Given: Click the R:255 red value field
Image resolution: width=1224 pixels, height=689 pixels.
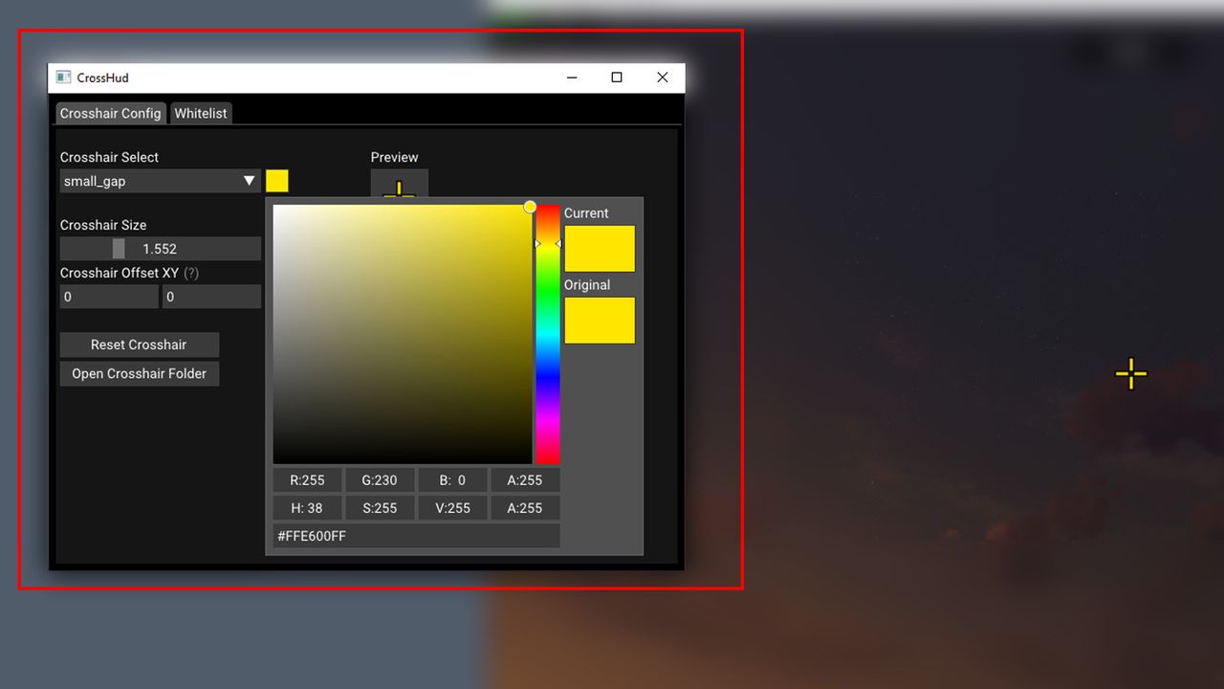Looking at the screenshot, I should coord(307,480).
